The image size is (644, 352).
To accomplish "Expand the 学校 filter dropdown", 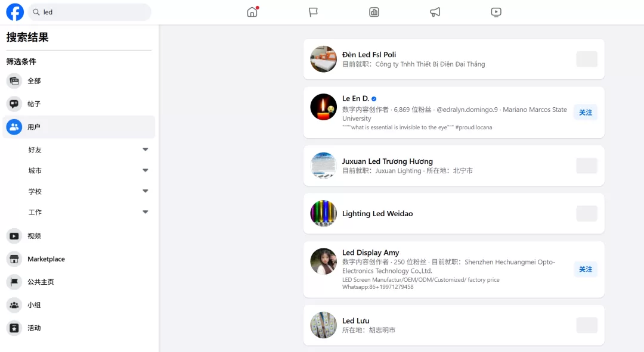I will (145, 191).
